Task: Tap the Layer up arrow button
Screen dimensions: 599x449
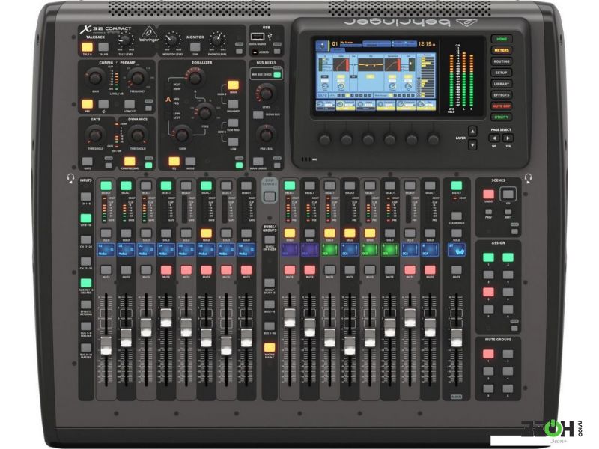Action: pyautogui.click(x=472, y=132)
